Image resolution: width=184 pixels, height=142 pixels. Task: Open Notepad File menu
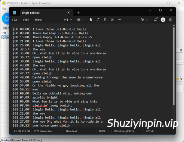pyautogui.click(x=15, y=20)
